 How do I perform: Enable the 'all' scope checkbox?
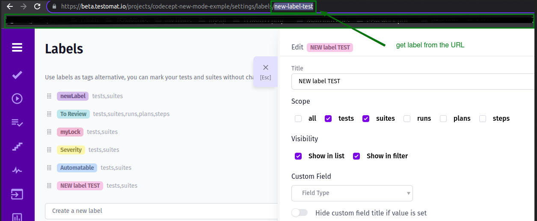click(x=298, y=119)
